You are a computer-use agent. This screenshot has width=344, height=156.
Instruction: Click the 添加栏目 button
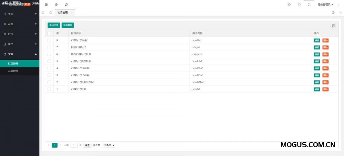coord(54,25)
